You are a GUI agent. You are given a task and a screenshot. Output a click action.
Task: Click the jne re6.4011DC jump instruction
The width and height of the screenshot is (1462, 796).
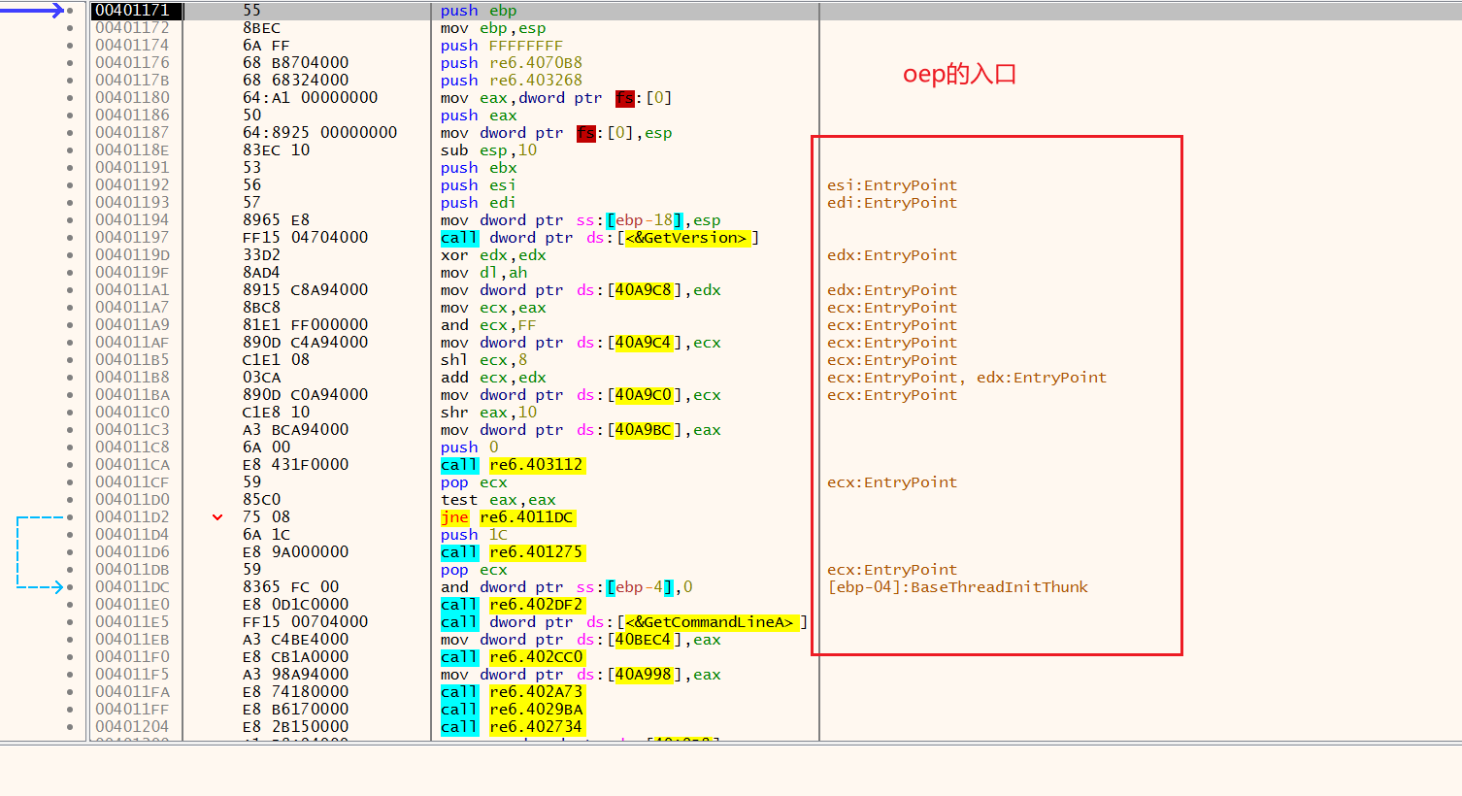pos(507,517)
